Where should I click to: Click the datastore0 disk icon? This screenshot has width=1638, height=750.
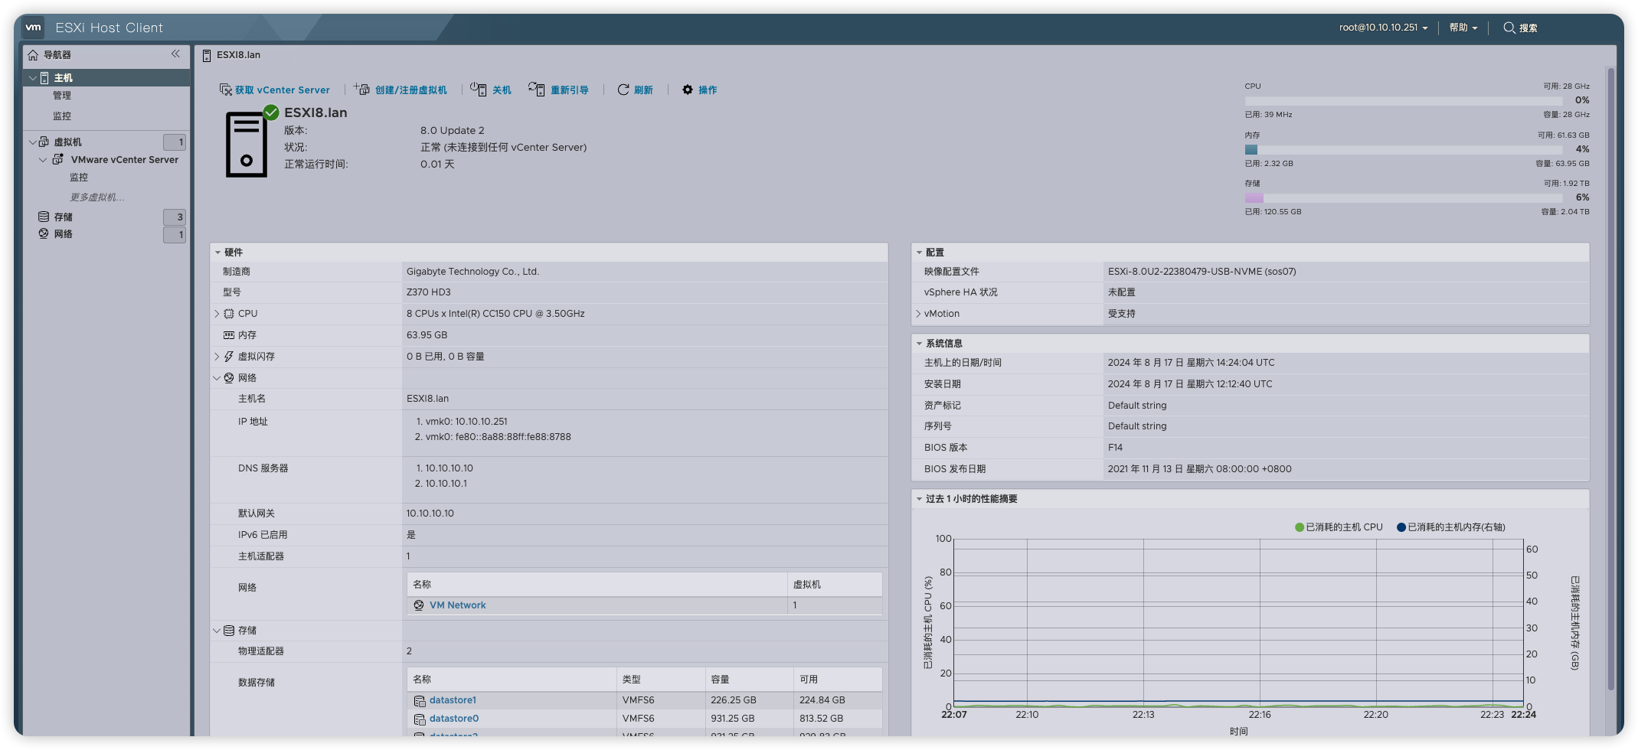pos(420,719)
